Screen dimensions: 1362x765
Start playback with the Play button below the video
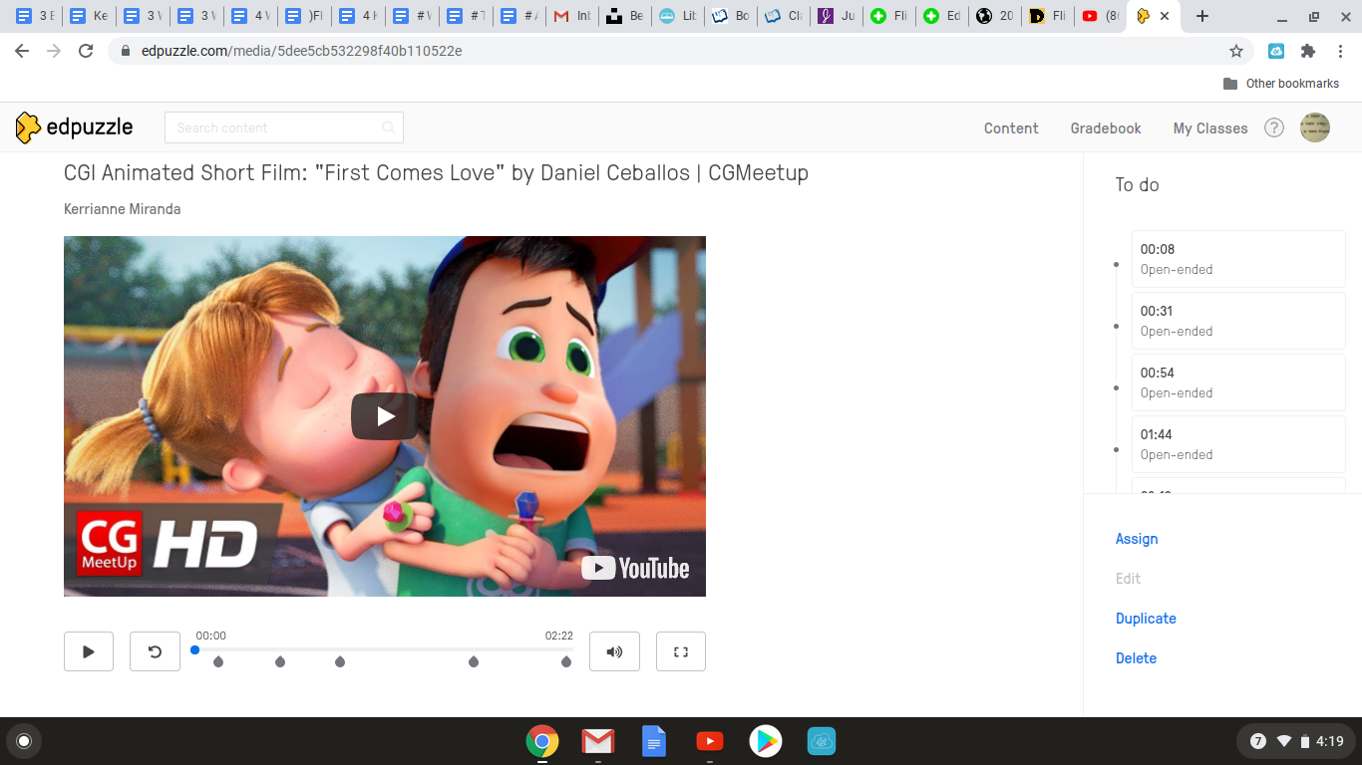click(89, 651)
